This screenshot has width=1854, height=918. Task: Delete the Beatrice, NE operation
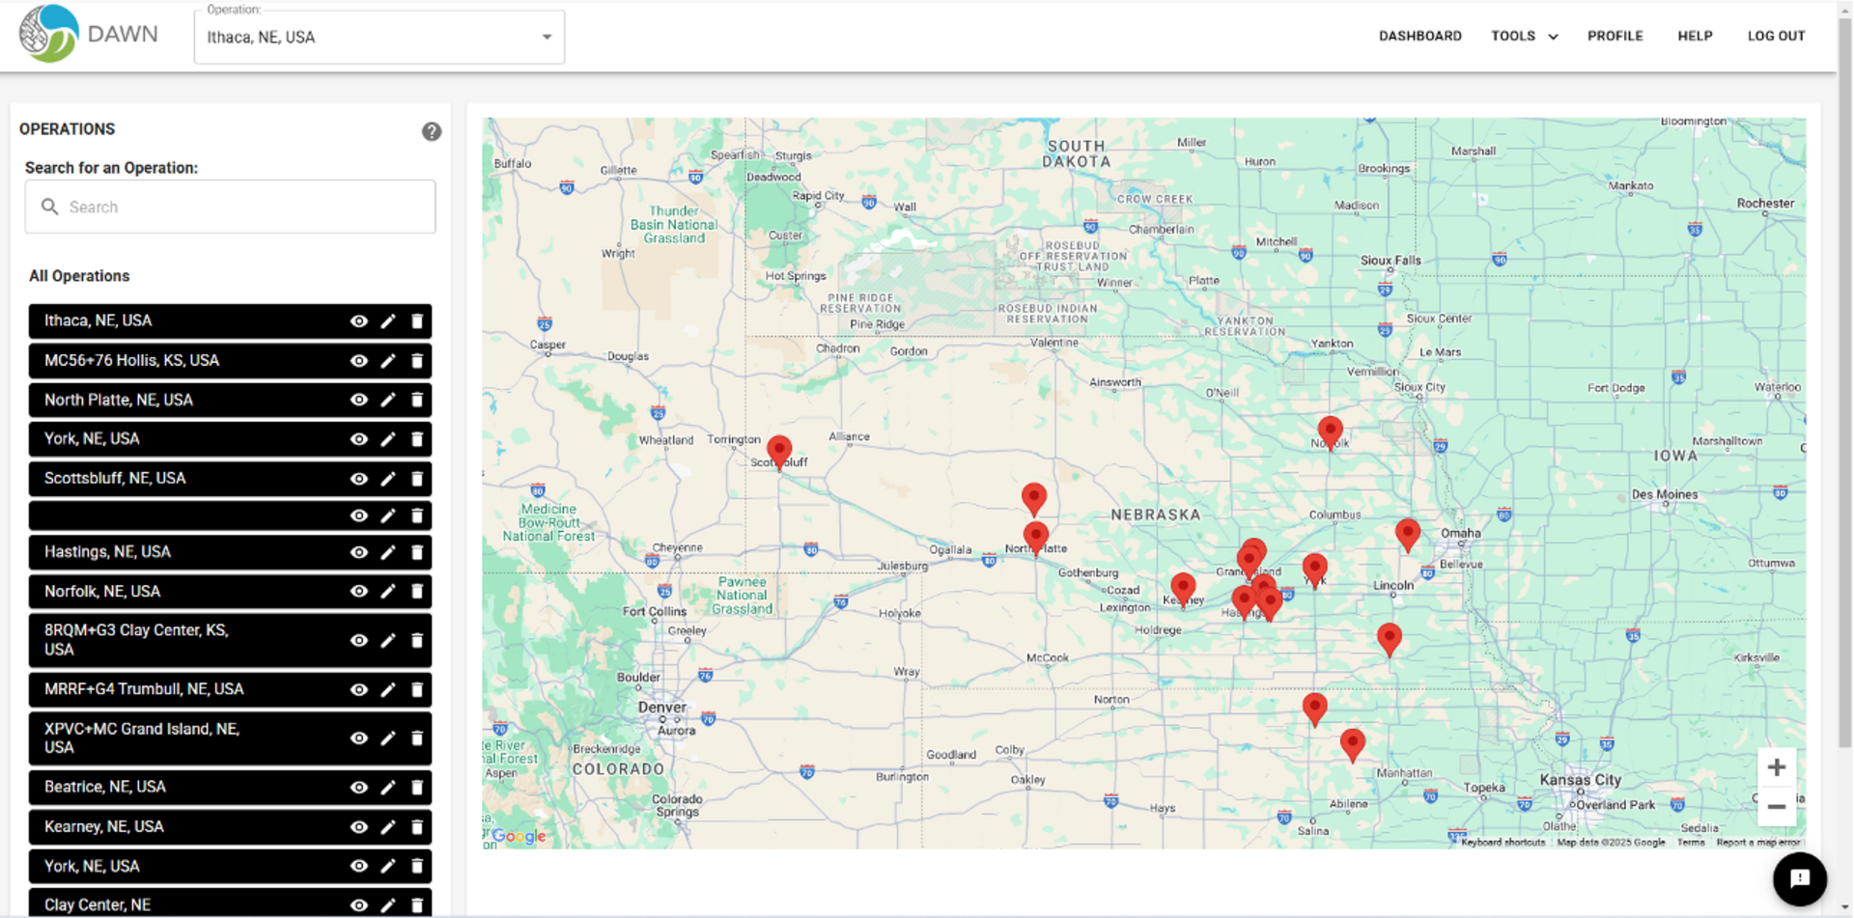pyautogui.click(x=416, y=787)
